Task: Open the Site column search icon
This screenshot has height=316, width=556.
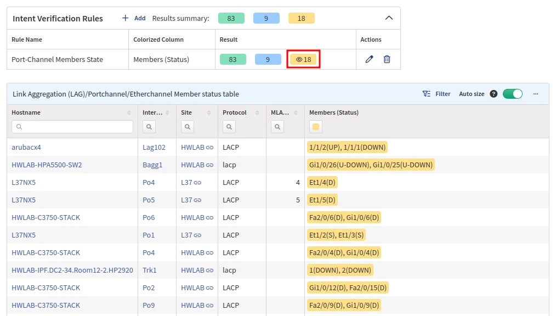Action: [x=188, y=127]
